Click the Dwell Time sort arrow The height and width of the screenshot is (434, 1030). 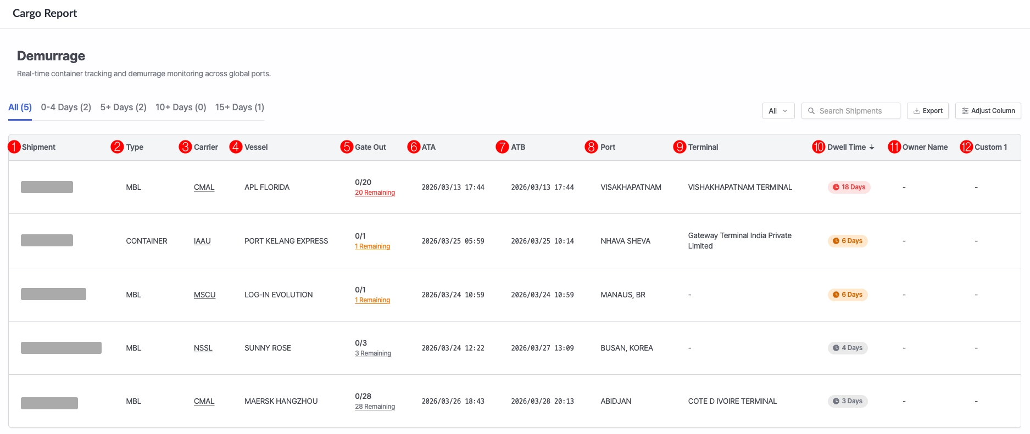[x=872, y=147]
